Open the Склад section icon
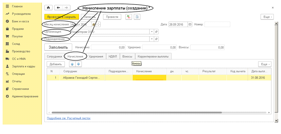This screenshot has height=134, width=281. 7,44
